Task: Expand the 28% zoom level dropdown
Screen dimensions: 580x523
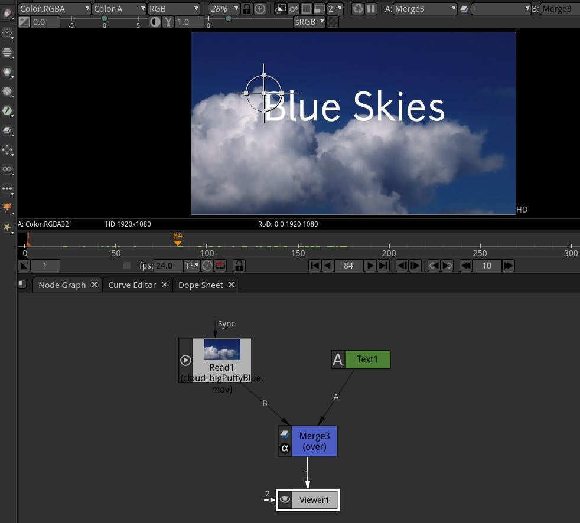Action: (x=224, y=8)
